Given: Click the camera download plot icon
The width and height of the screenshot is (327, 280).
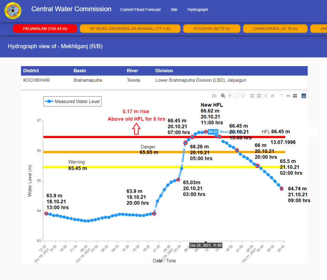Looking at the screenshot, I should click(214, 96).
